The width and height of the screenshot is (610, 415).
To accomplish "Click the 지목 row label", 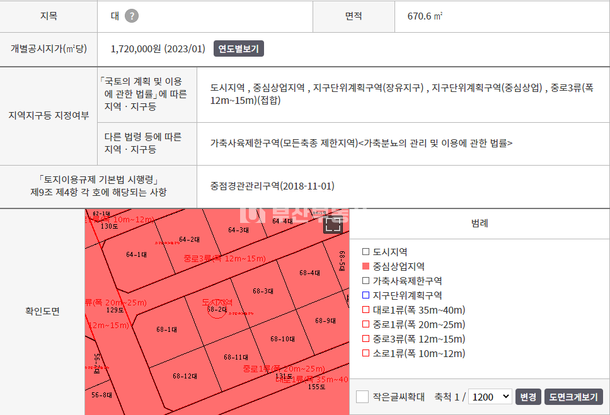I will tap(49, 16).
